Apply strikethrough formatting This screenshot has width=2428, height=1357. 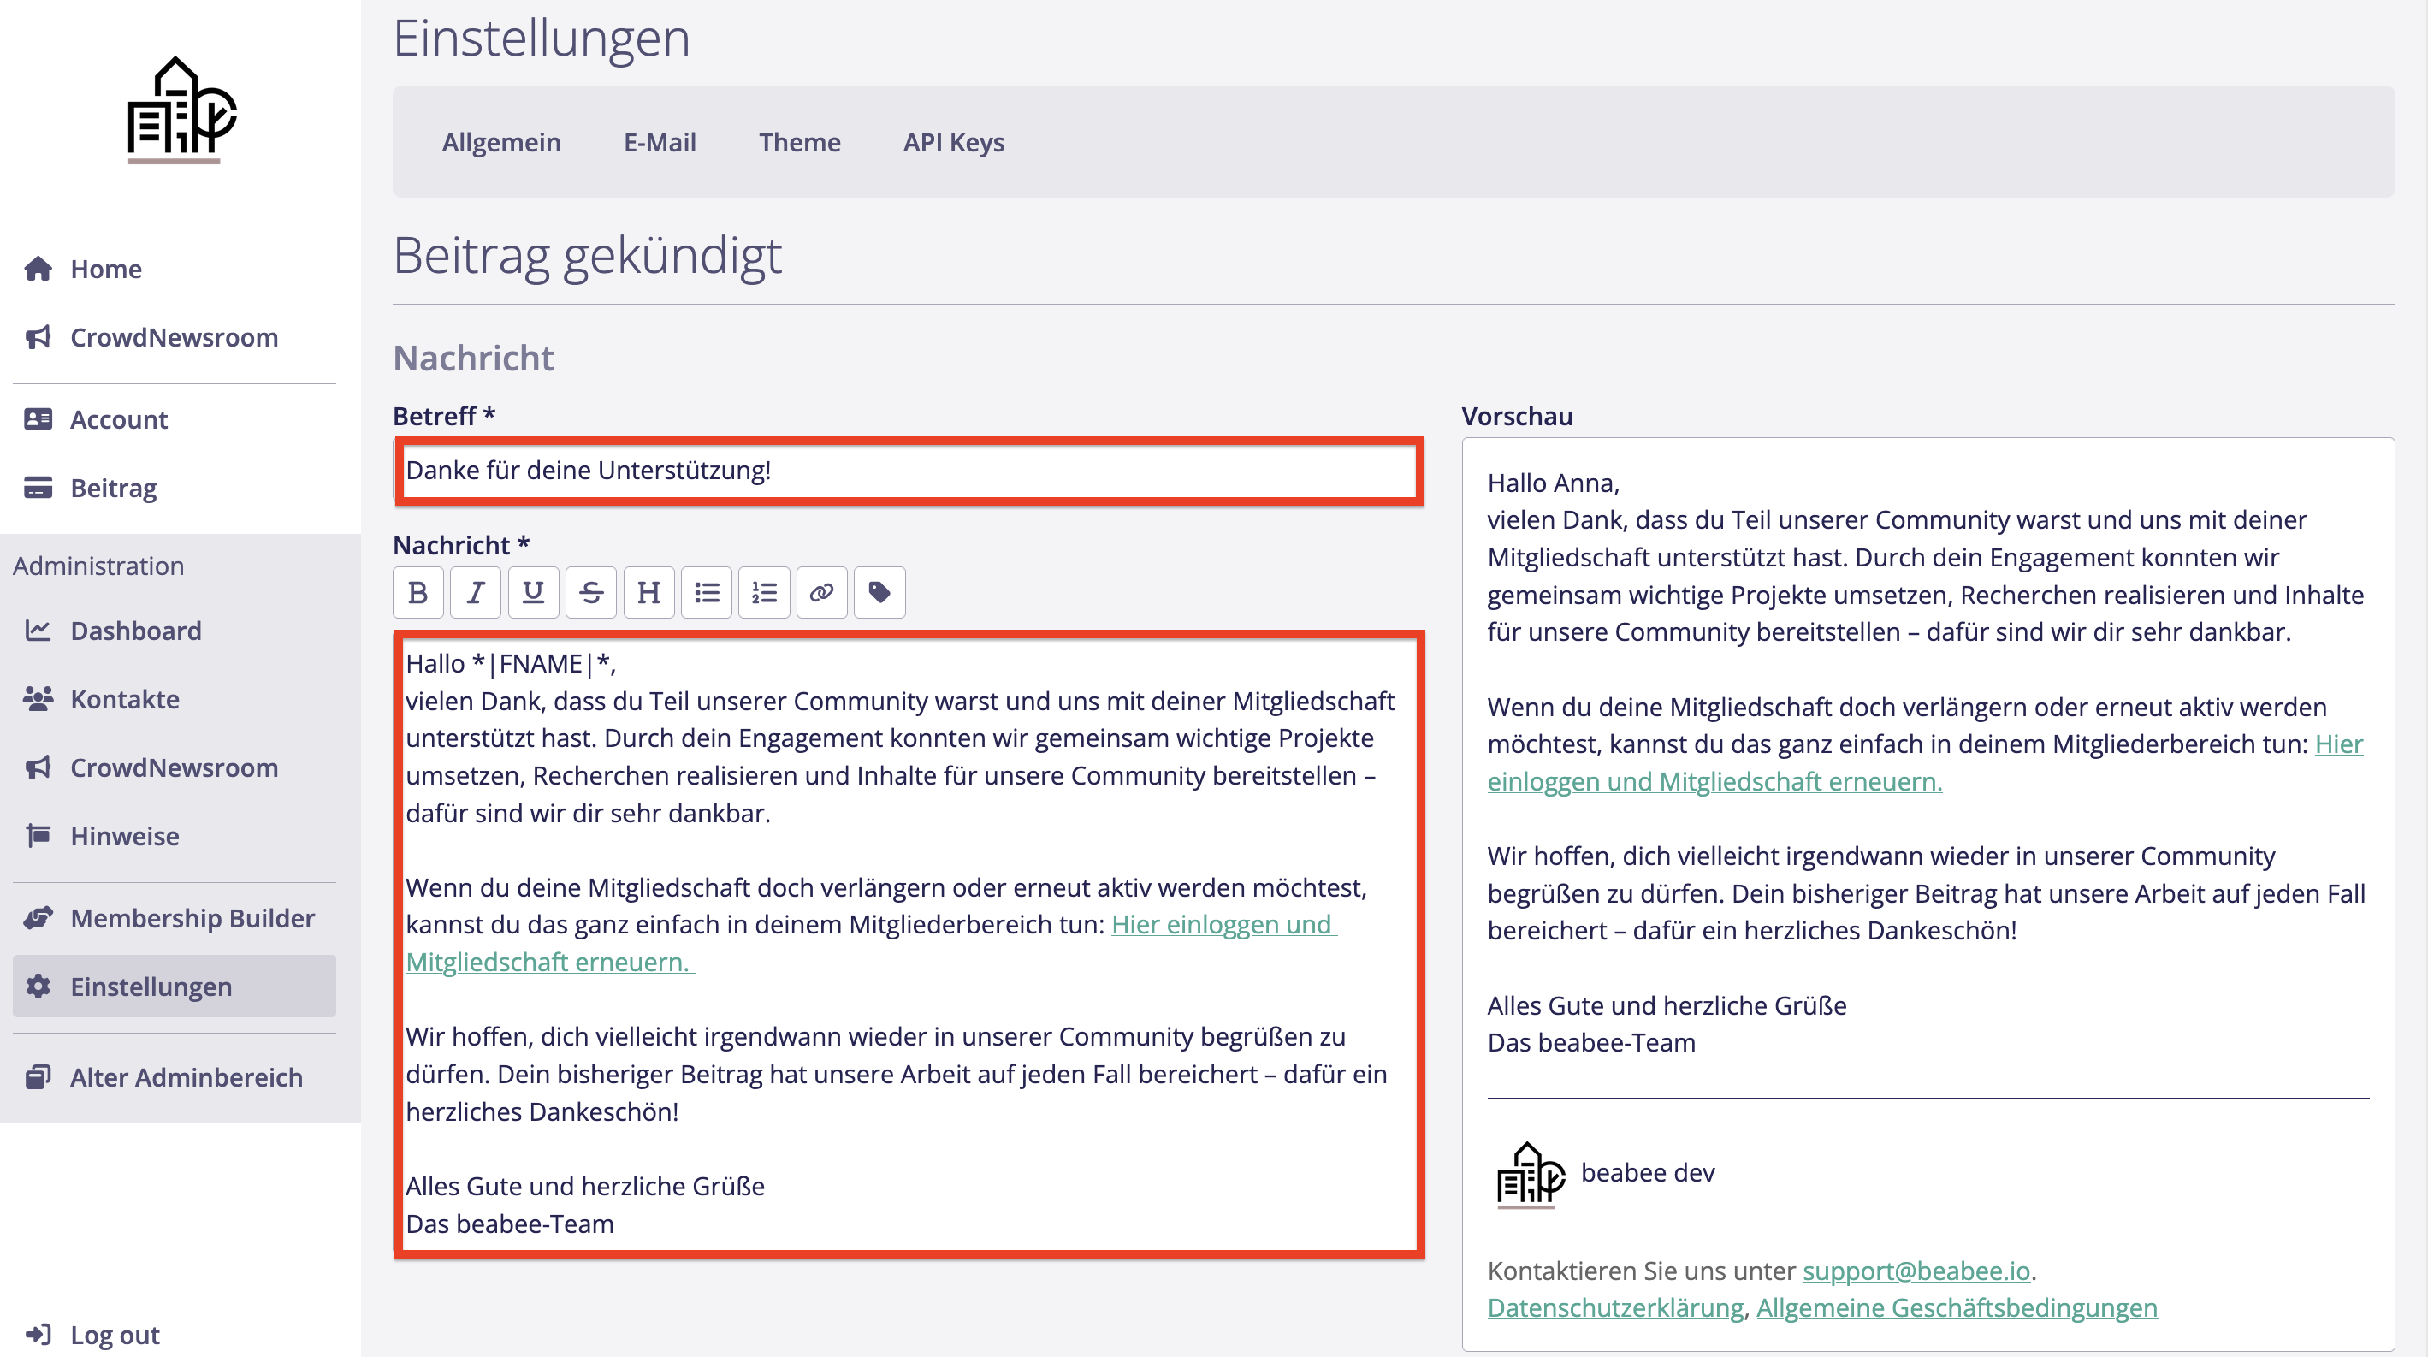tap(591, 592)
